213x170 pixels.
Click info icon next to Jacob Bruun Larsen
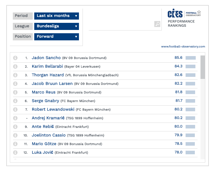click(15, 84)
